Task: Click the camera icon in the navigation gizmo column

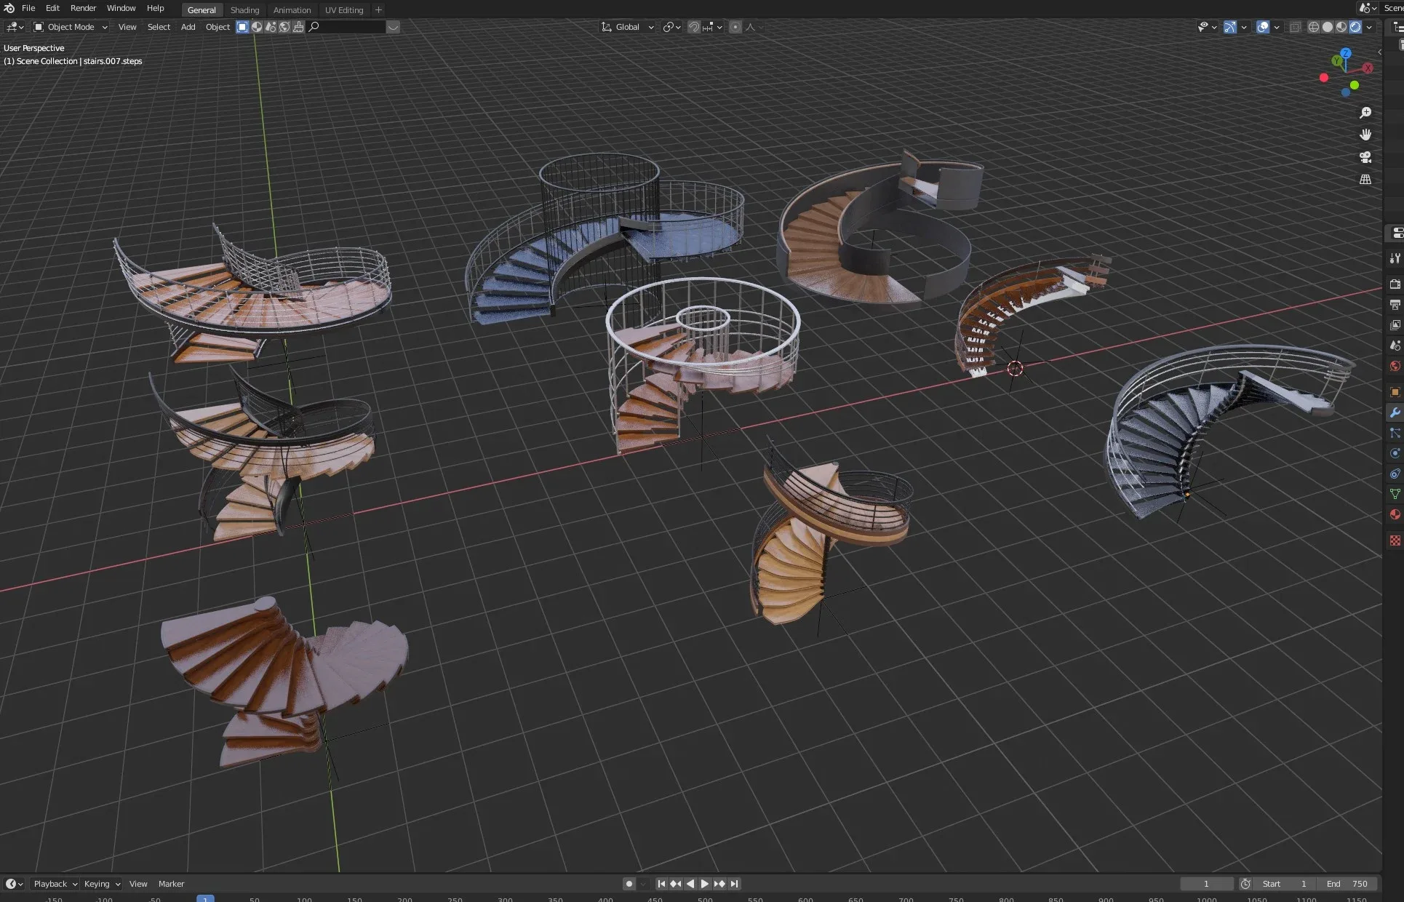Action: 1365,156
